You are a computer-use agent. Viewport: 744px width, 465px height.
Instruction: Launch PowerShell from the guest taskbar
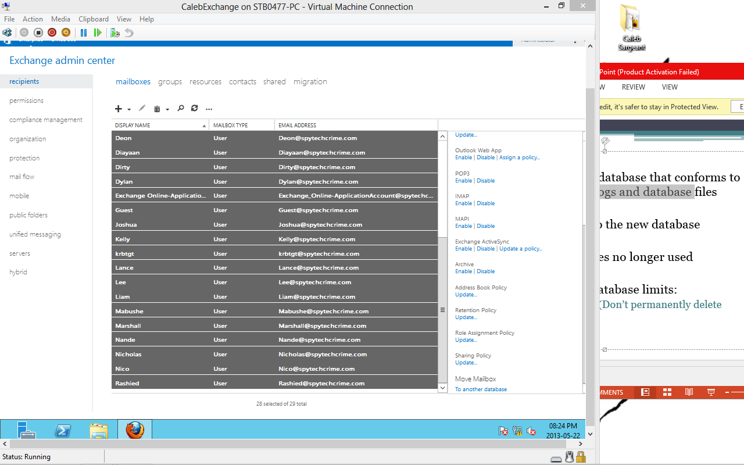tap(63, 430)
